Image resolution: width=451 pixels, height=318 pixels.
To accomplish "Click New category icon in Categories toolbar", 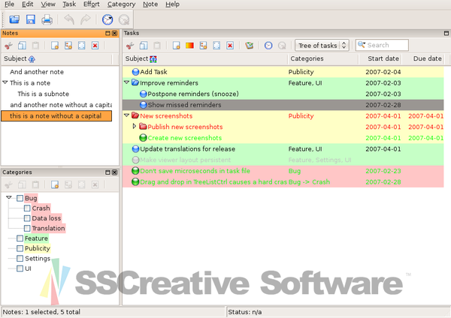I will (x=55, y=184).
